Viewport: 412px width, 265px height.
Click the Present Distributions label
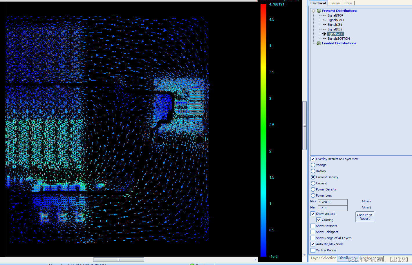(339, 11)
